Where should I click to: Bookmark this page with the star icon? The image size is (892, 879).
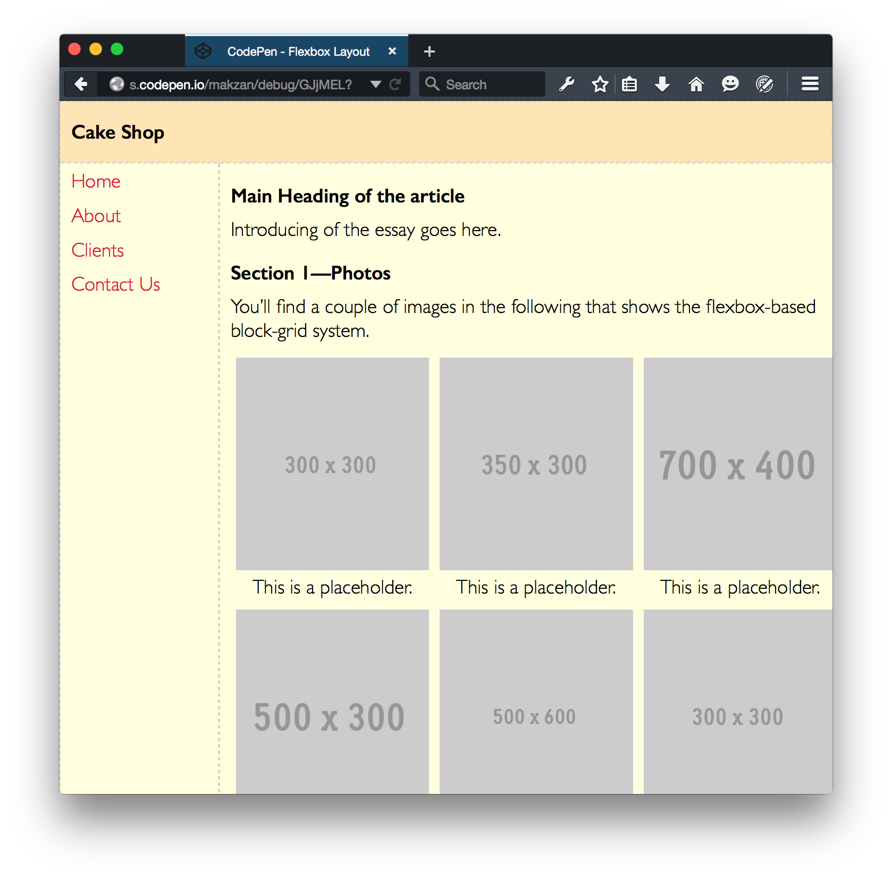coord(600,84)
